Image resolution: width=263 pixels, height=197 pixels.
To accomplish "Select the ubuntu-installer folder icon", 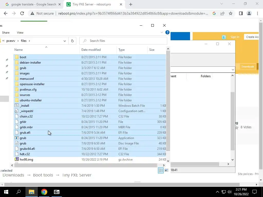I will click(17, 100).
